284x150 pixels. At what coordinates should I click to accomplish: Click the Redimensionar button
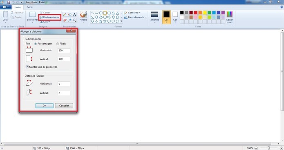(49, 17)
